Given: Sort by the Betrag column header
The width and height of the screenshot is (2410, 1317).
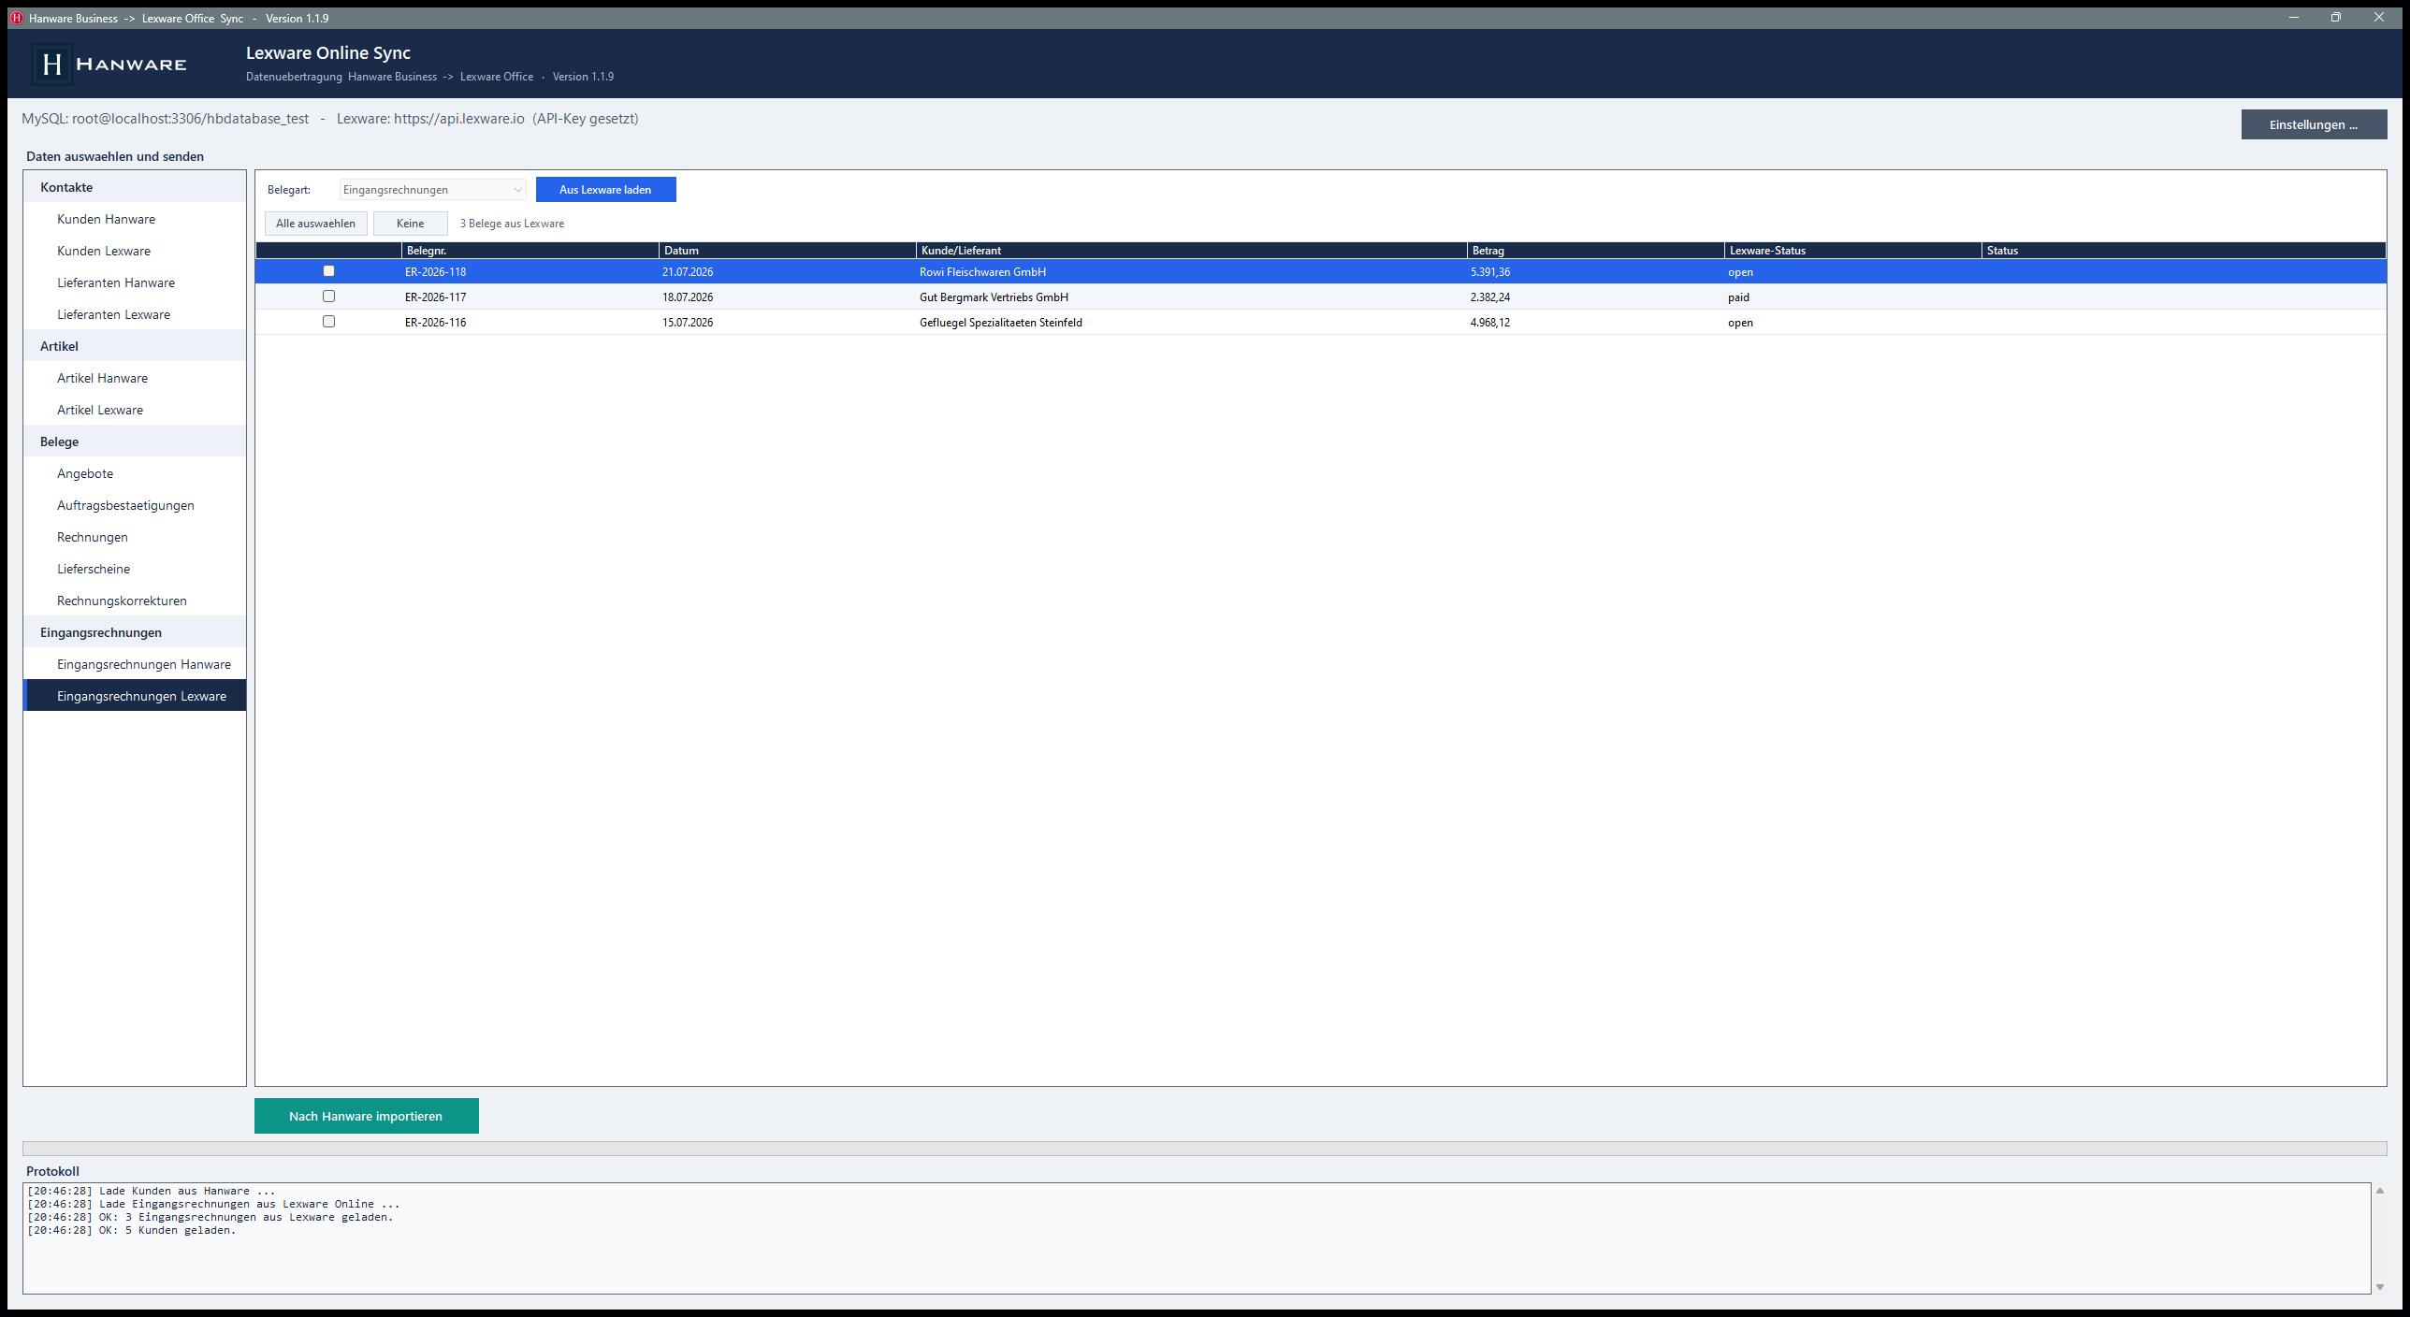Looking at the screenshot, I should (1595, 251).
